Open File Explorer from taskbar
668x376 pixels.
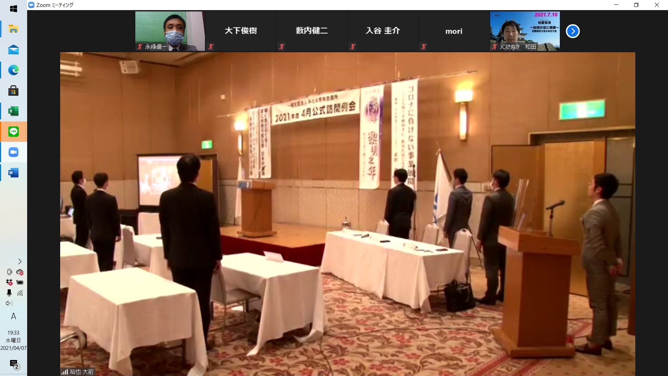coord(14,29)
